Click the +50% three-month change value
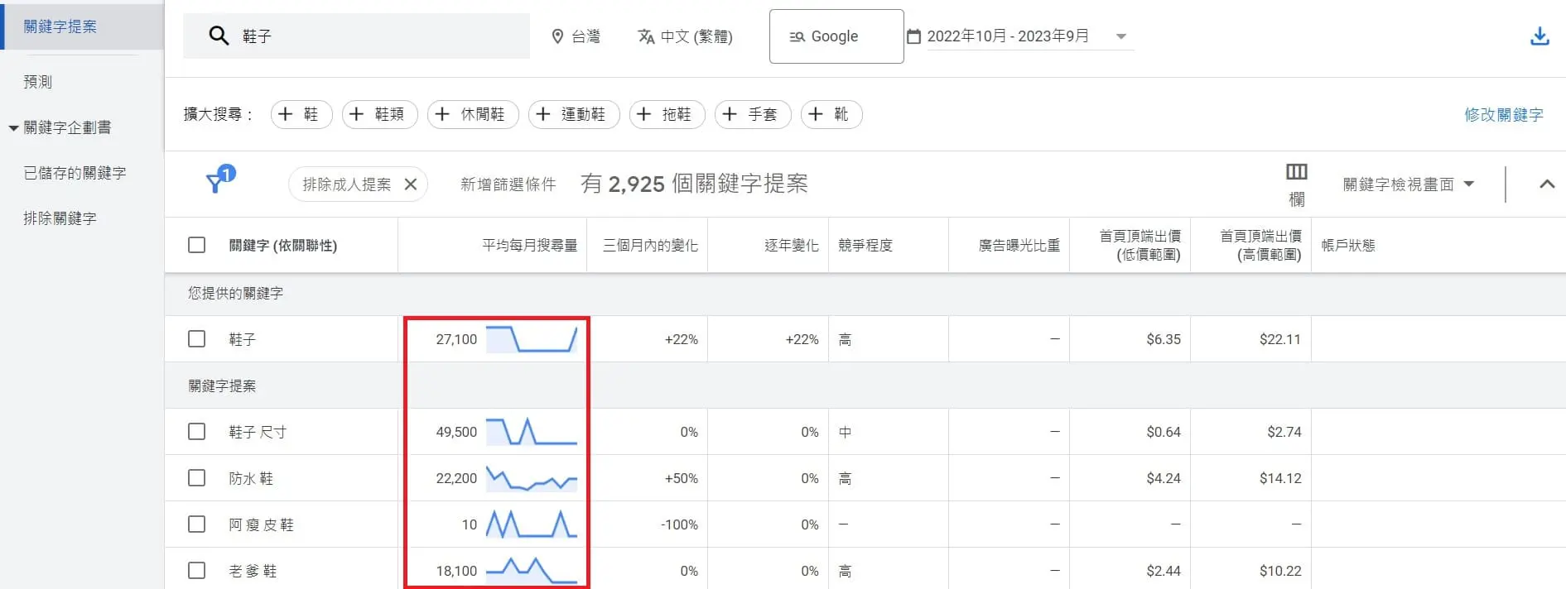 point(682,478)
